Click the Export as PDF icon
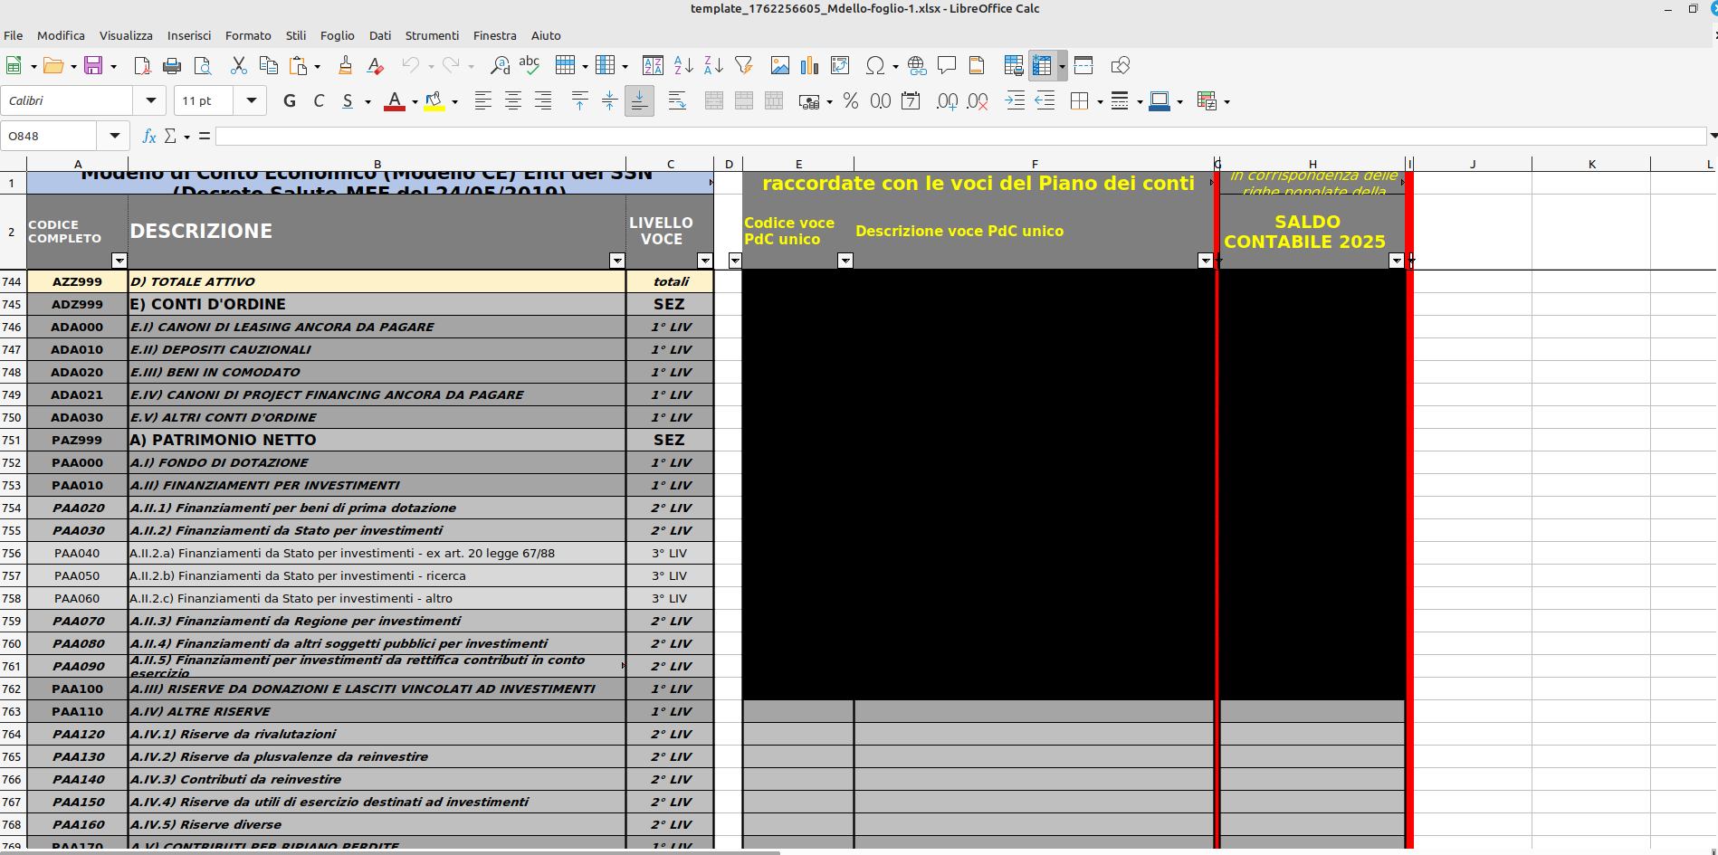Screen dimensions: 1718x855 coord(142,65)
